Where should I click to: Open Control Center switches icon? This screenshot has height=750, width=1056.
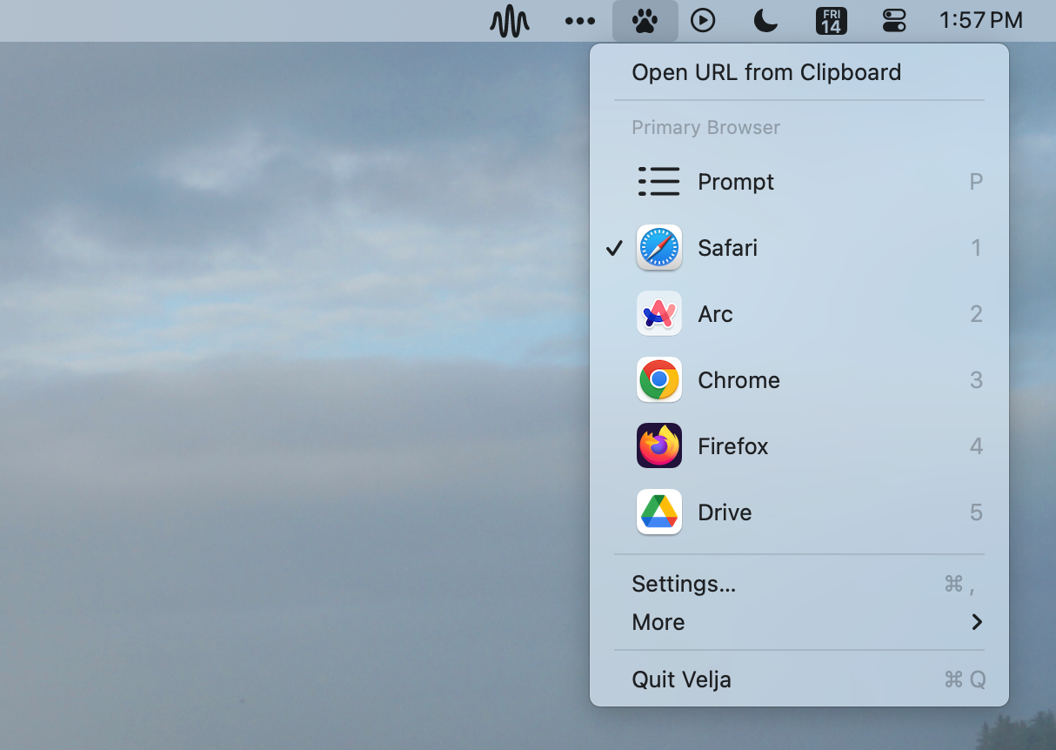pyautogui.click(x=894, y=20)
